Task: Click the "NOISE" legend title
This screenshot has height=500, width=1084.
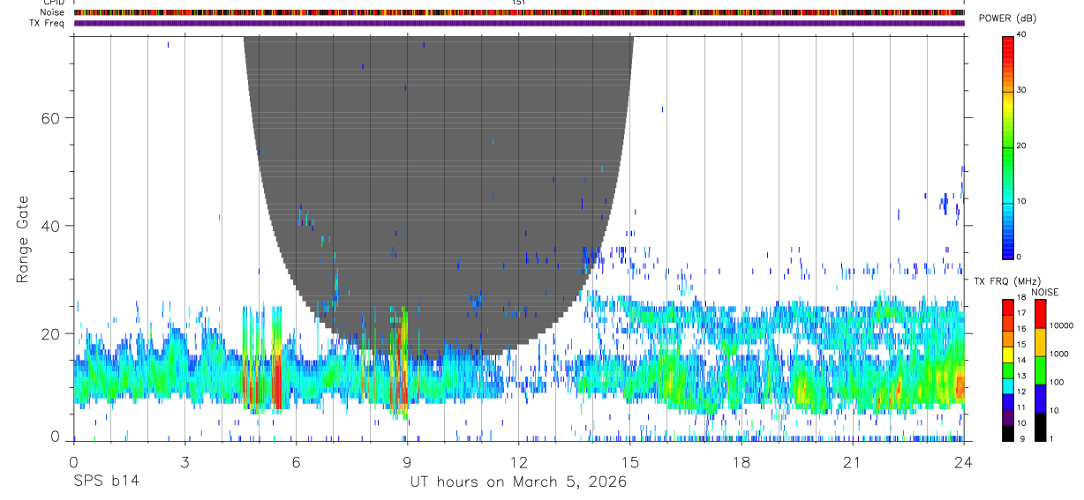Action: pos(1044,292)
